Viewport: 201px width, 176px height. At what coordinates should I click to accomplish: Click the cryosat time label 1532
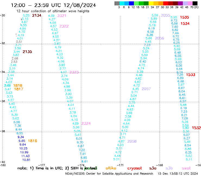(x=196, y=128)
